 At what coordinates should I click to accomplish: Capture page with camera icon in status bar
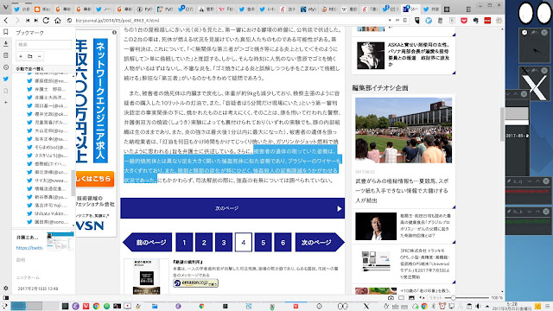pos(391,297)
